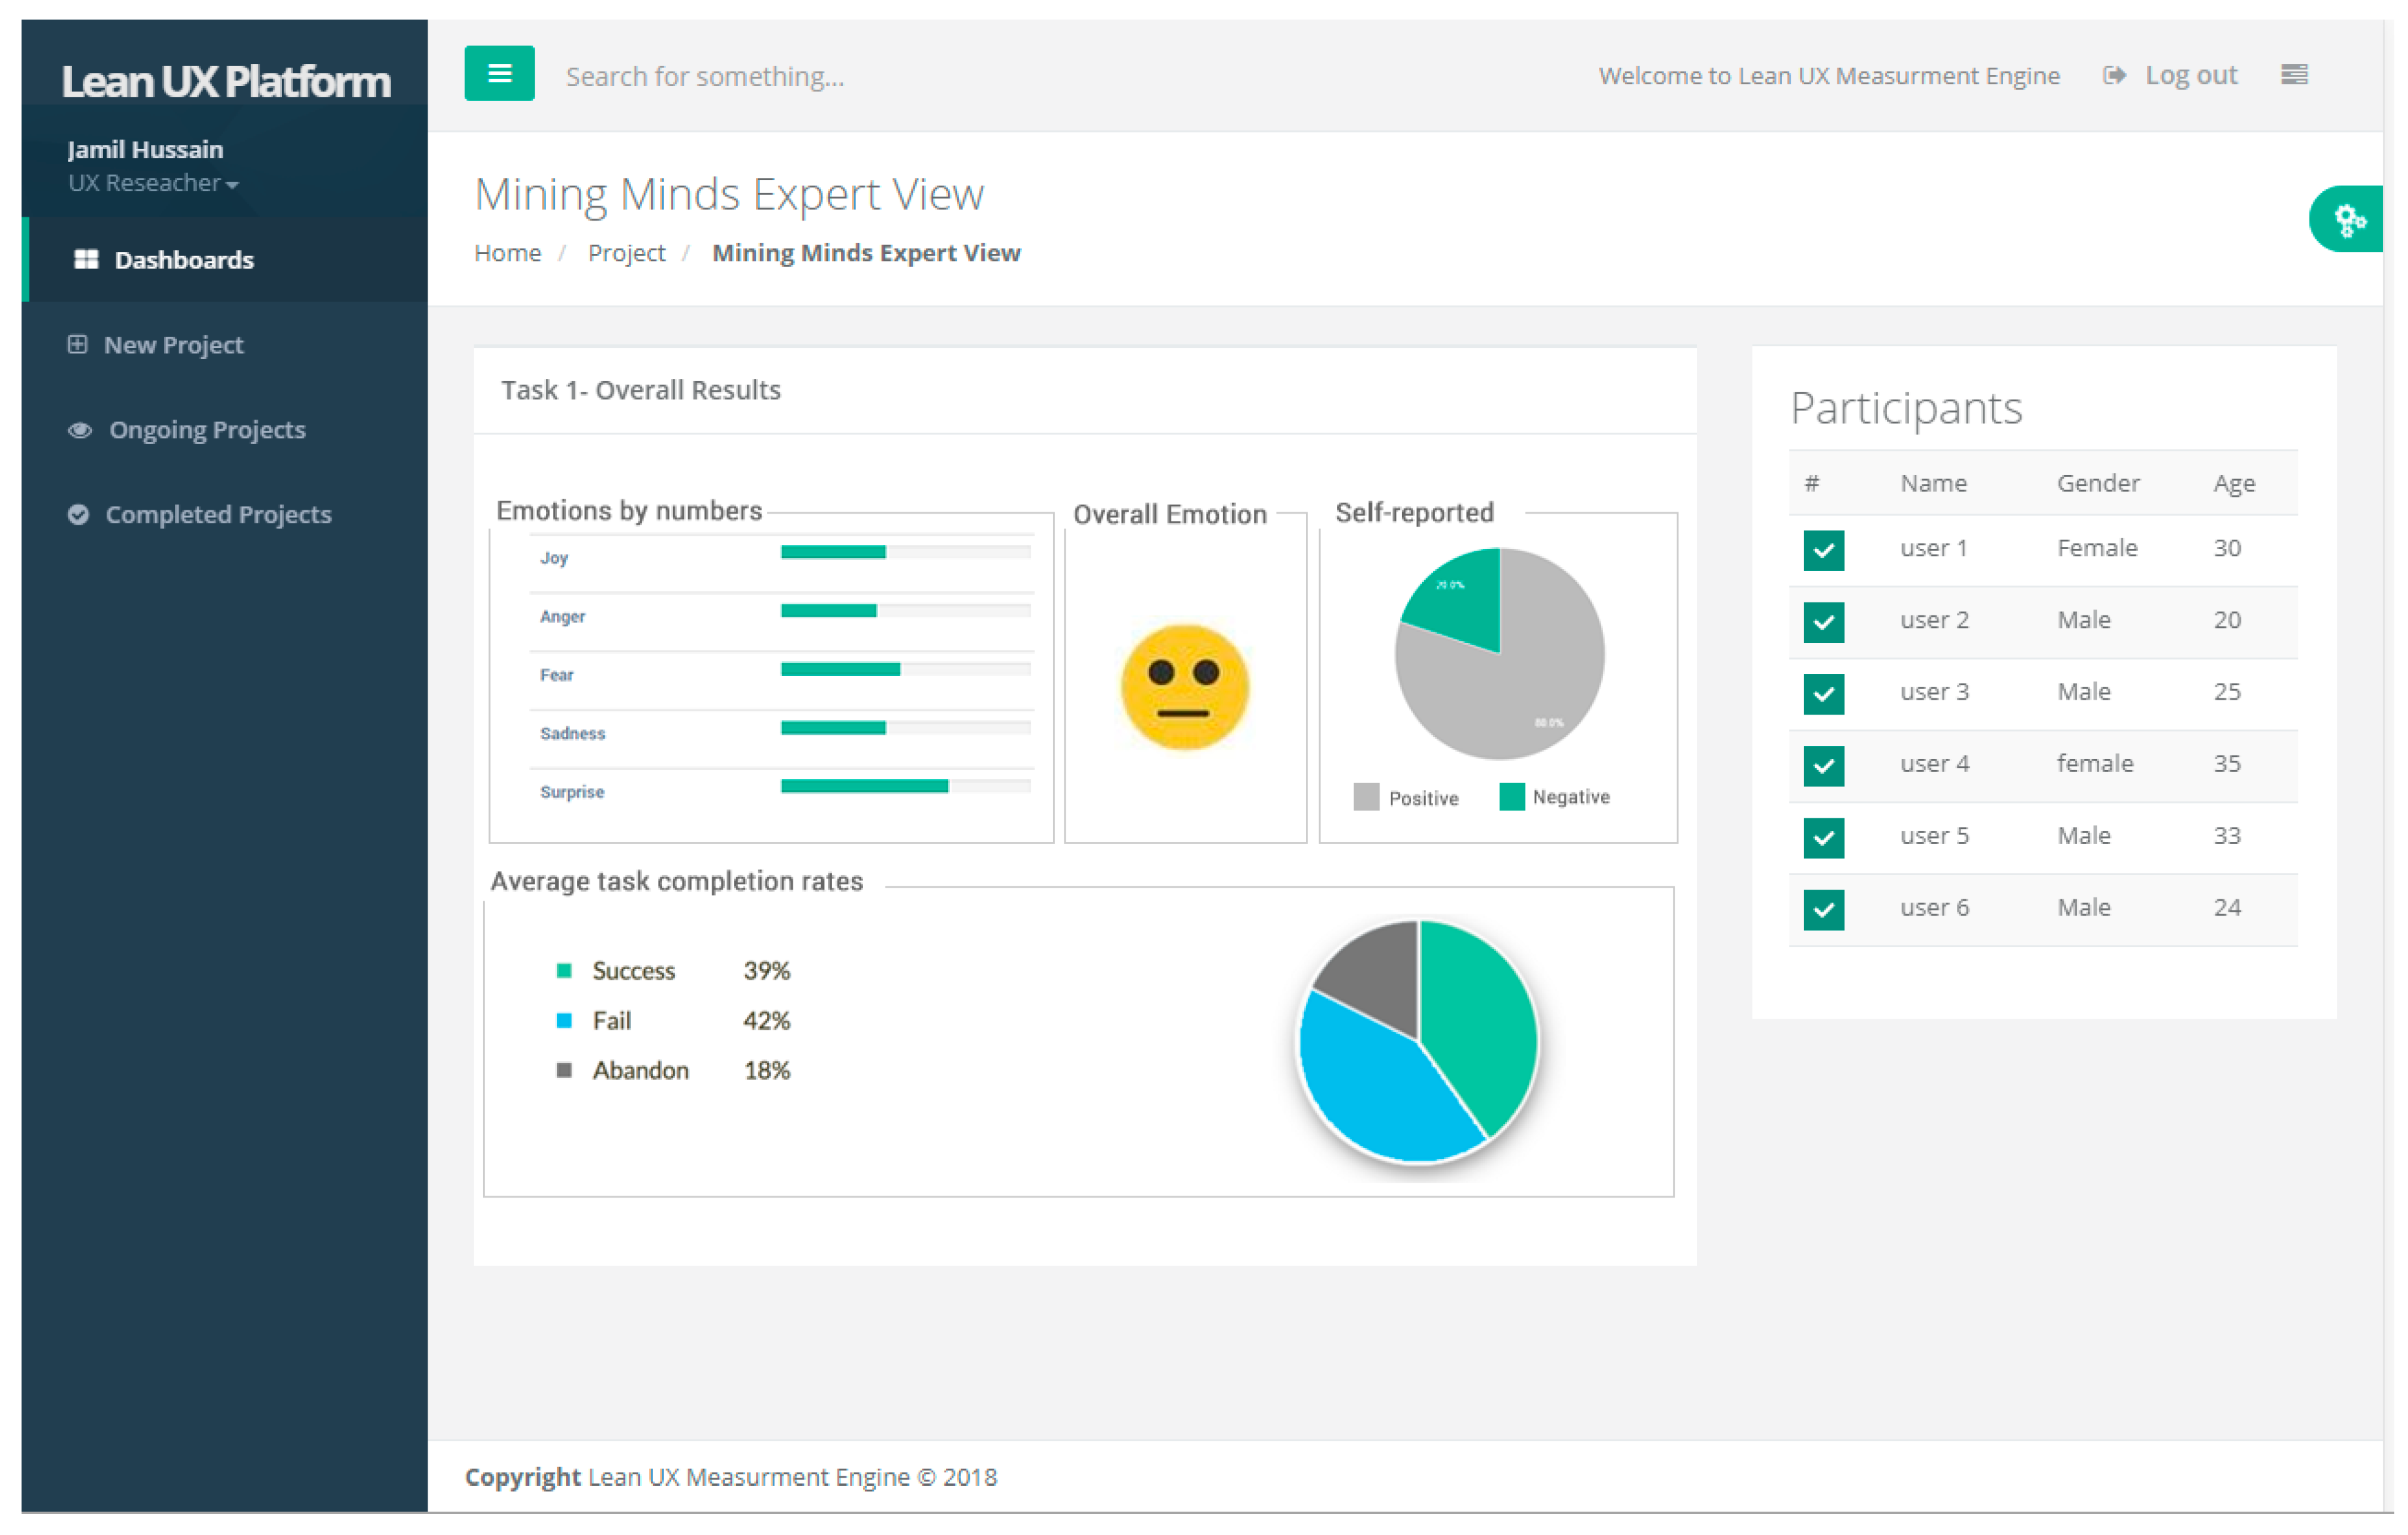Click the New Project plus icon
This screenshot has width=2408, height=1535.
click(x=77, y=345)
